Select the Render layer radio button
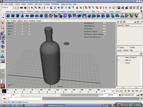Screen dimensions: 143x107 (128, 48)
